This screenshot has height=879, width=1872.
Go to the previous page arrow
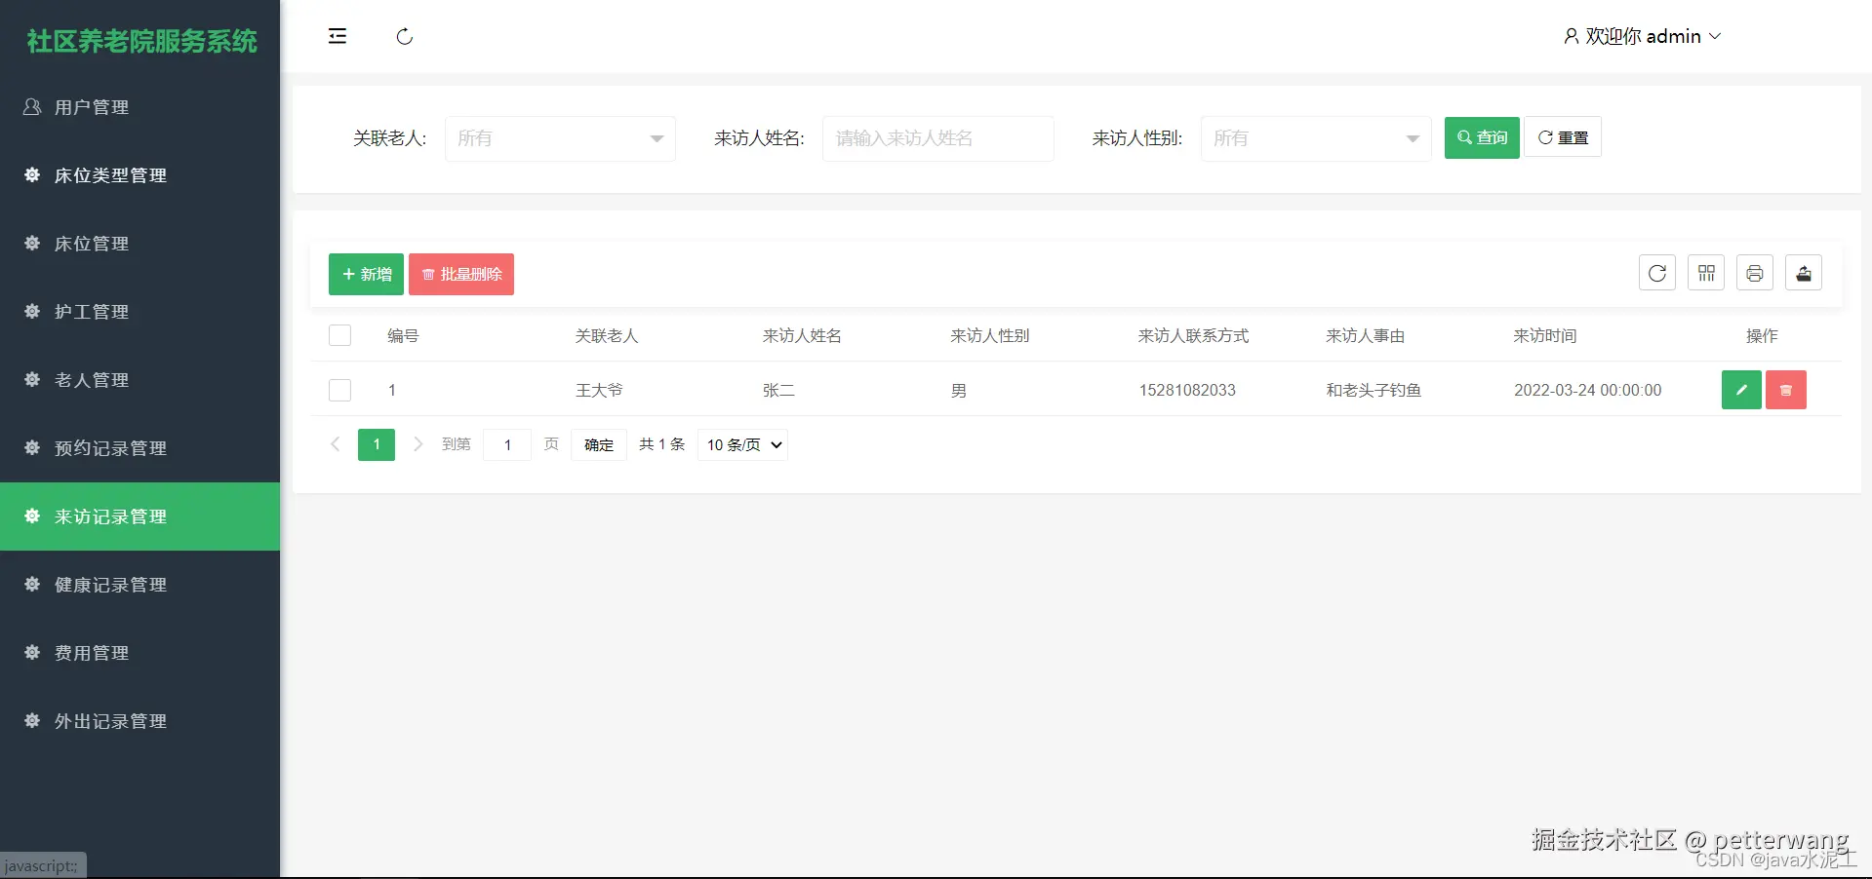pos(336,444)
